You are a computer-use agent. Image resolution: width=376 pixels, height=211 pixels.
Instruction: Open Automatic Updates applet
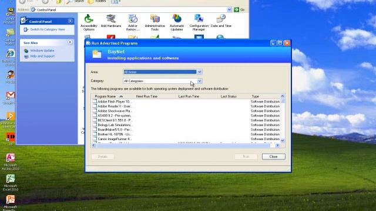[x=177, y=22]
